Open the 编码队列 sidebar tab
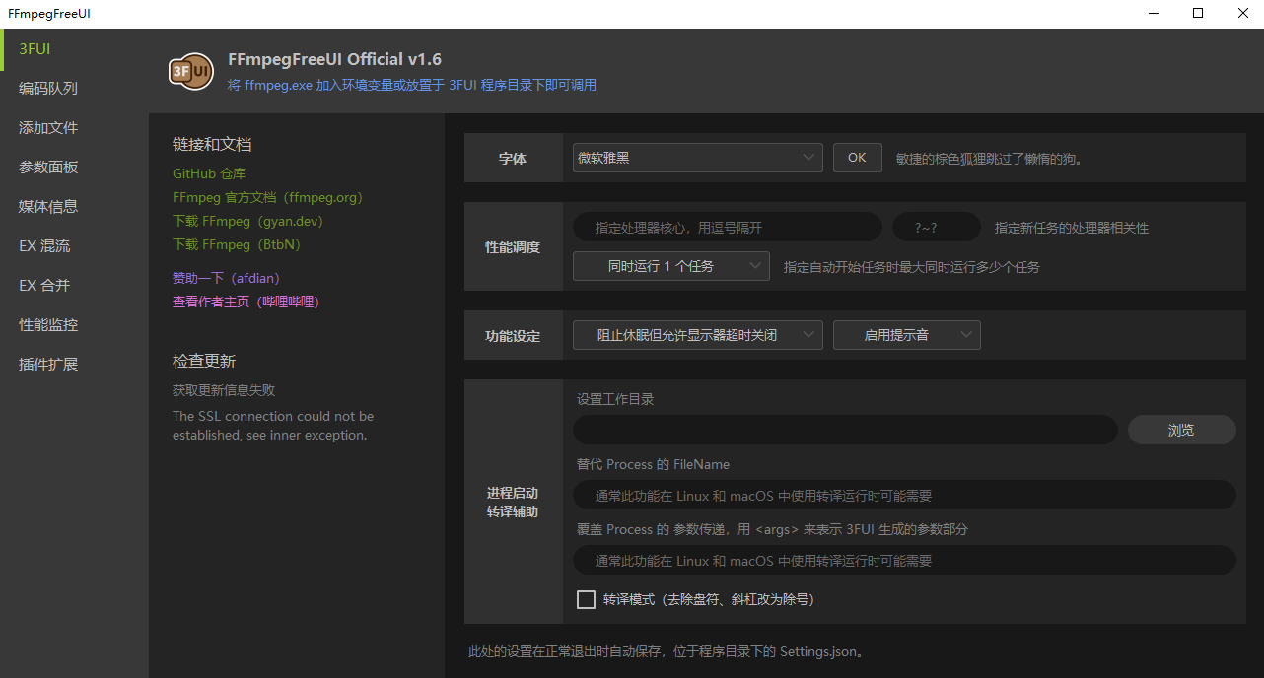This screenshot has height=678, width=1264. click(48, 88)
